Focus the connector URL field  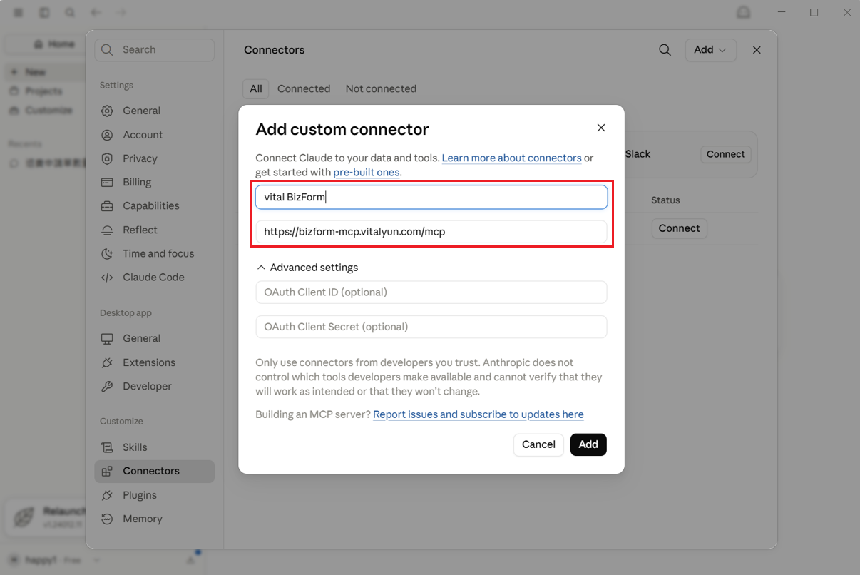(x=431, y=232)
